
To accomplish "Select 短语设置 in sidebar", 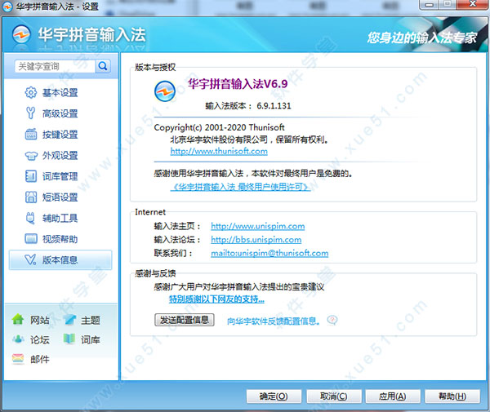I will click(x=60, y=197).
